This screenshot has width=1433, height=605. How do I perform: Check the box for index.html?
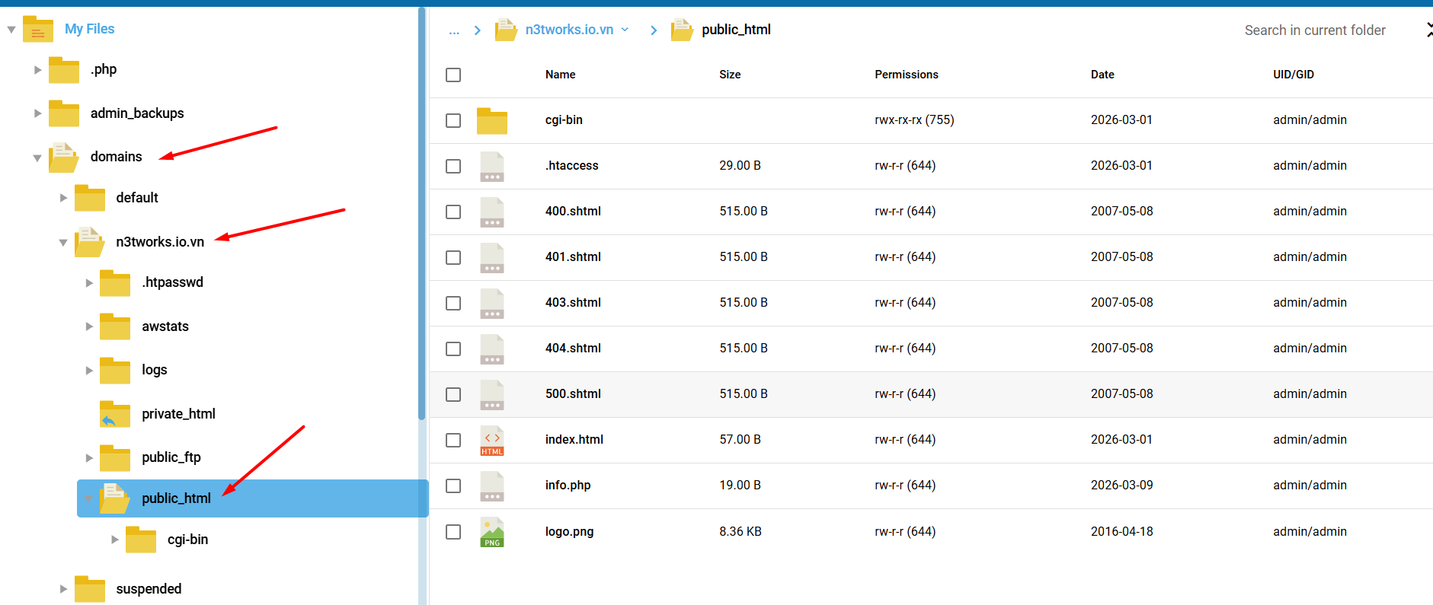(453, 440)
